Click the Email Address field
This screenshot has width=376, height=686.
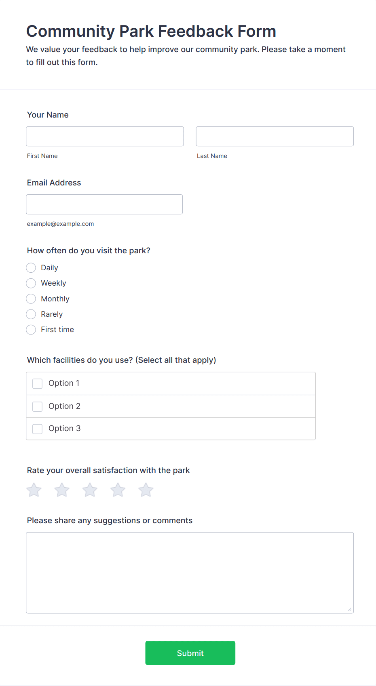(104, 204)
